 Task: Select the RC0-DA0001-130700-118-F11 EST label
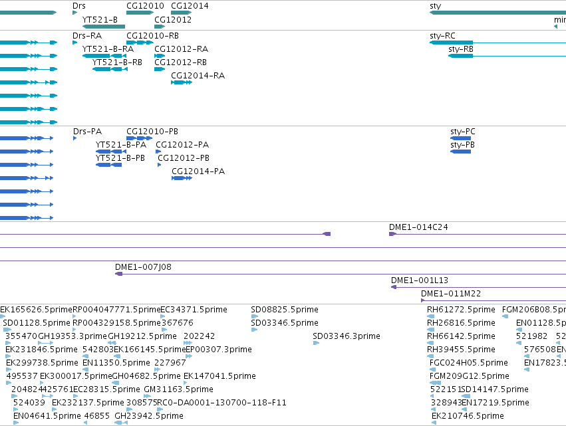(221, 403)
